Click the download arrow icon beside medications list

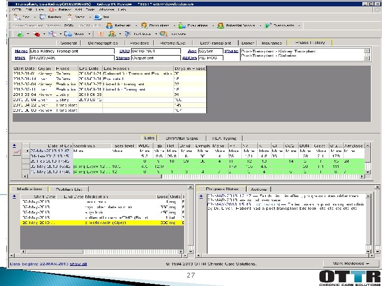pyautogui.click(x=15, y=196)
